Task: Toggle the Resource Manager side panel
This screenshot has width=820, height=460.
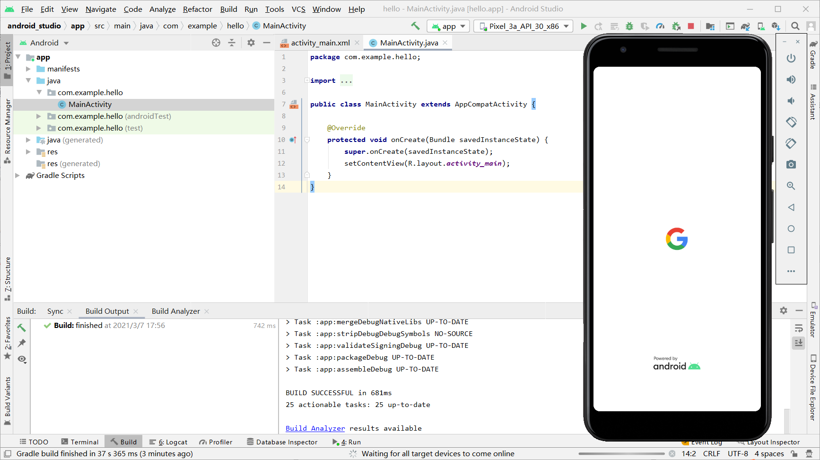Action: [7, 131]
